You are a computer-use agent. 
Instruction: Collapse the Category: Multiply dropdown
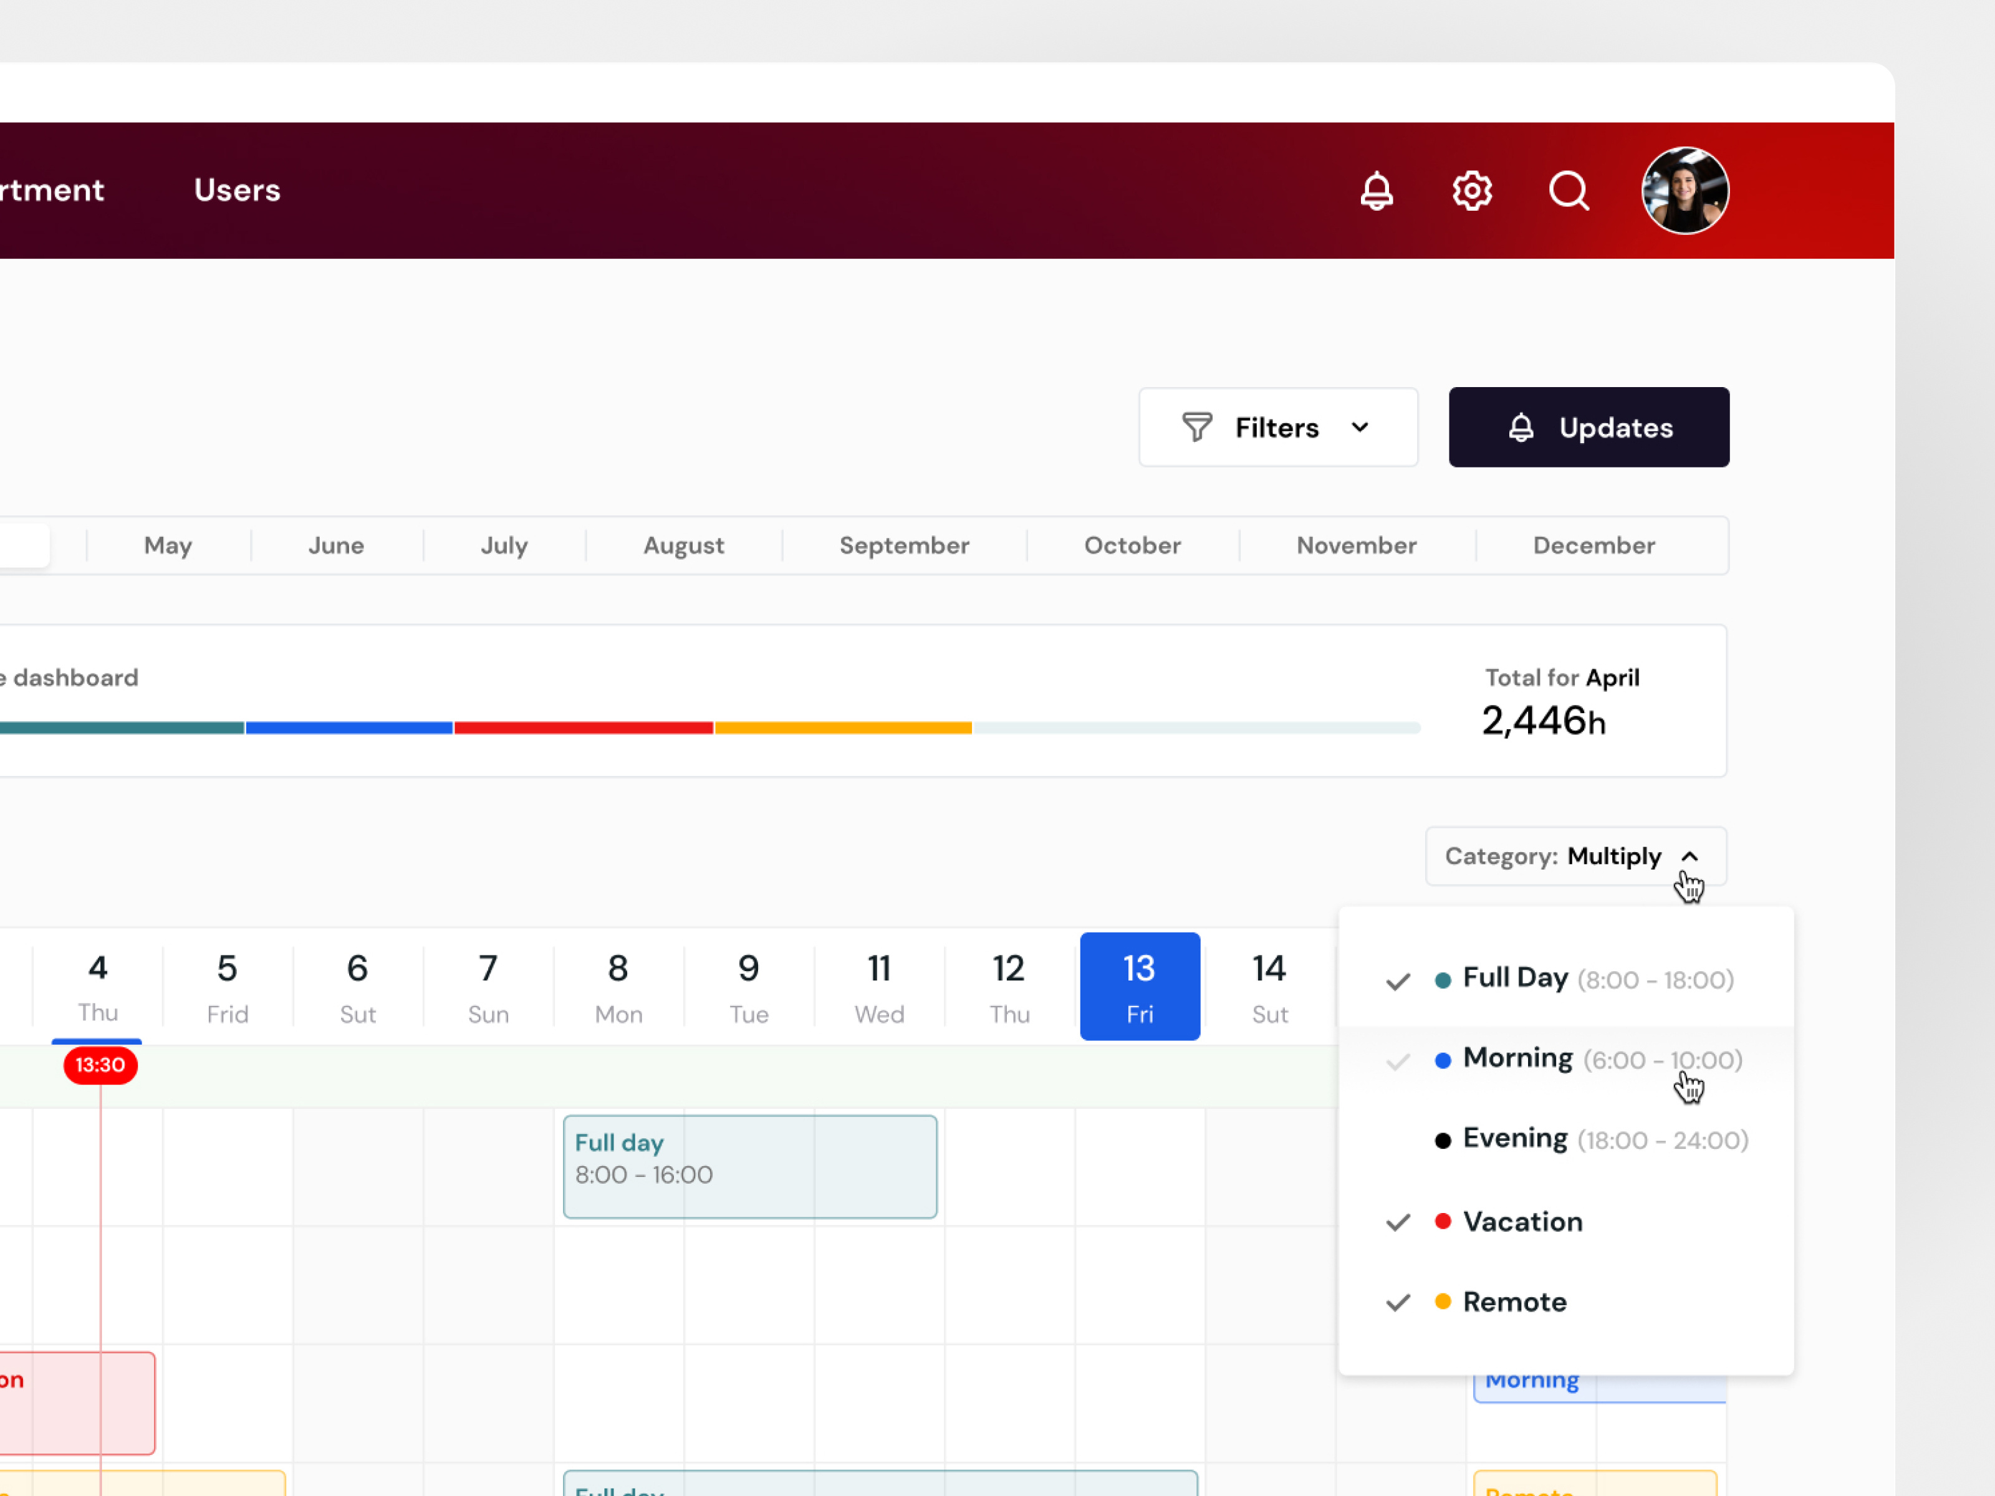click(x=1690, y=856)
